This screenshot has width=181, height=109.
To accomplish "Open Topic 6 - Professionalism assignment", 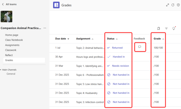I will coord(90,75).
